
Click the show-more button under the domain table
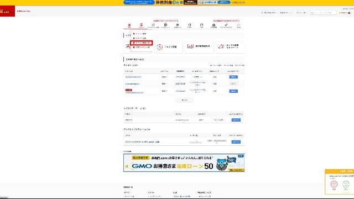pyautogui.click(x=184, y=100)
